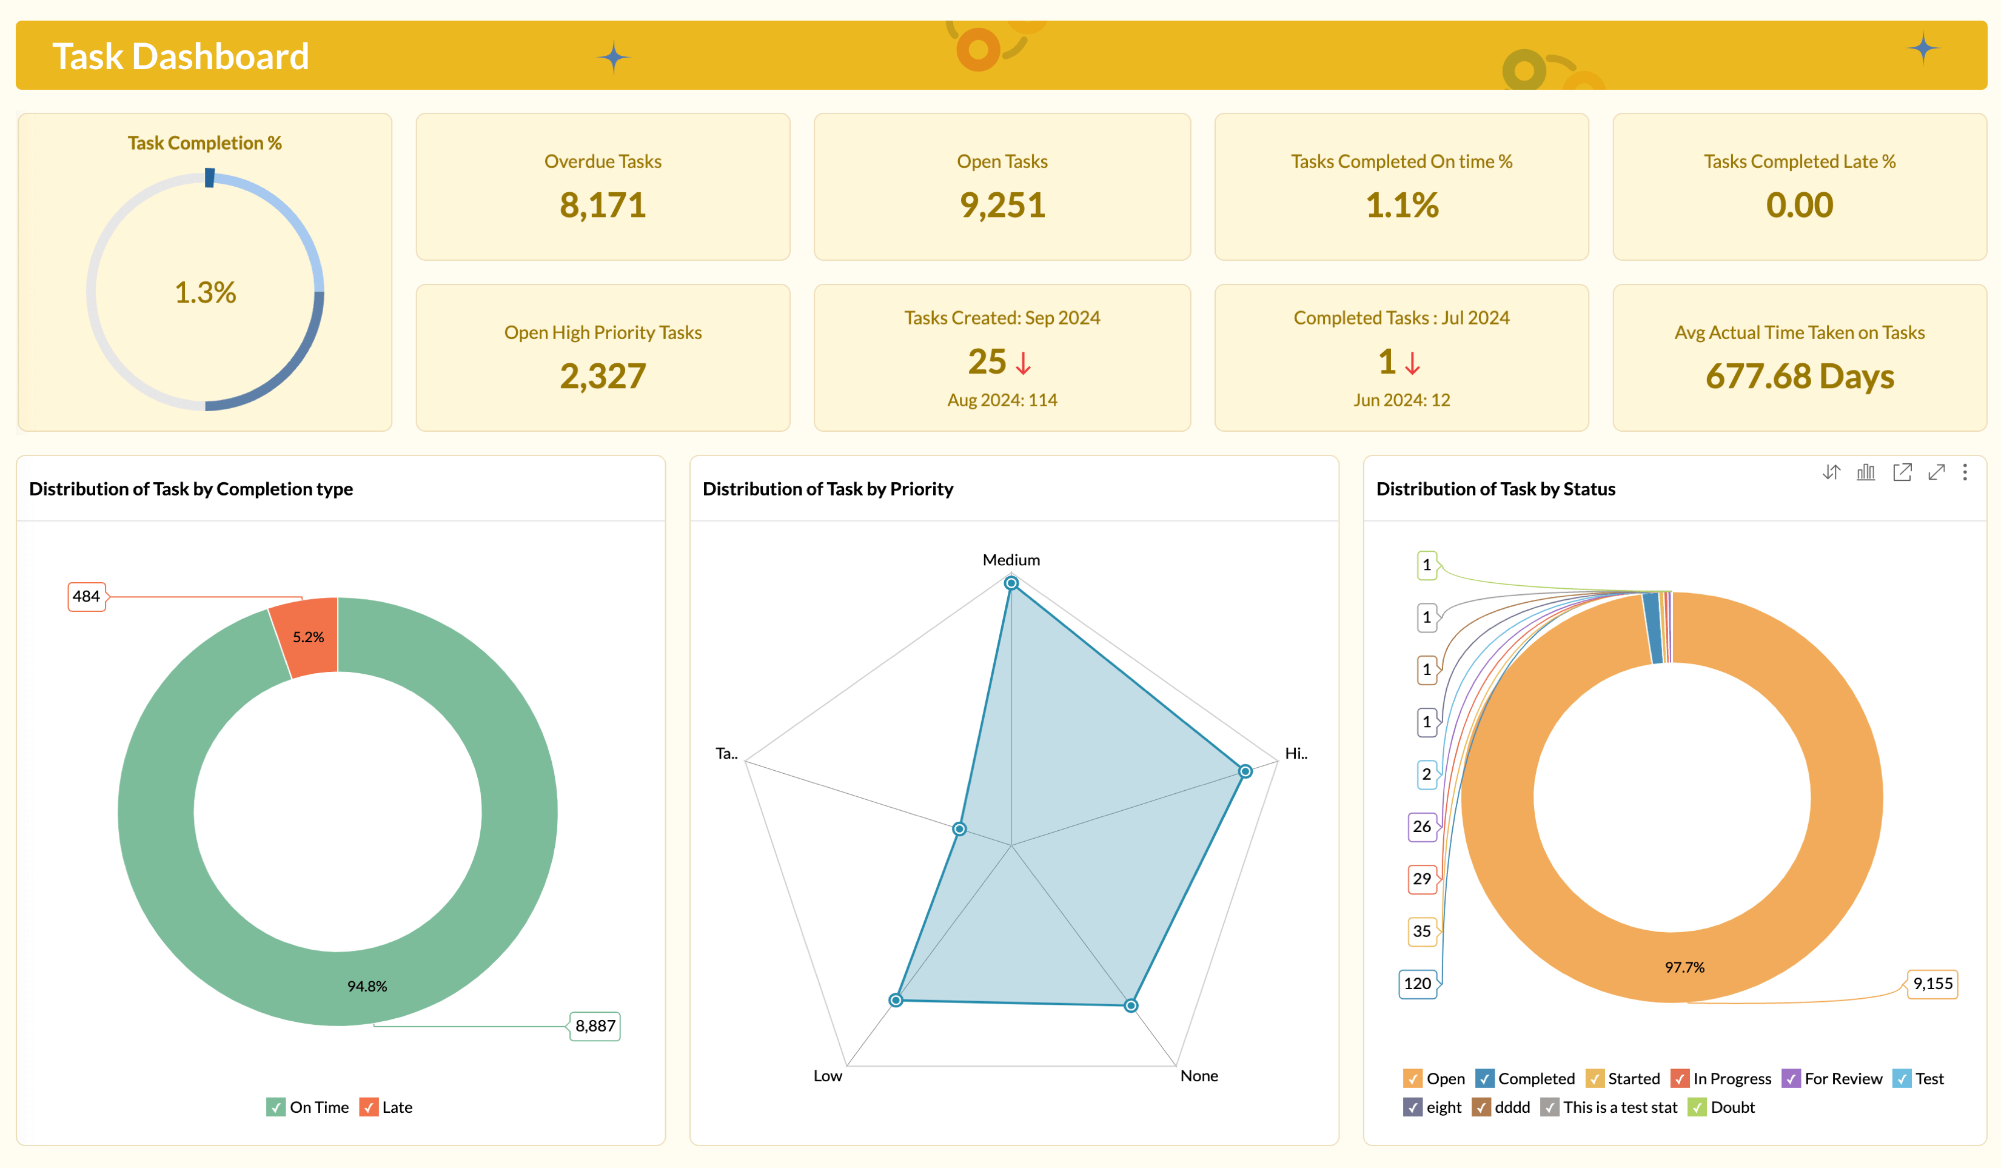Click the Distribution of Task by Completion type title
Image resolution: width=2001 pixels, height=1168 pixels.
[190, 489]
